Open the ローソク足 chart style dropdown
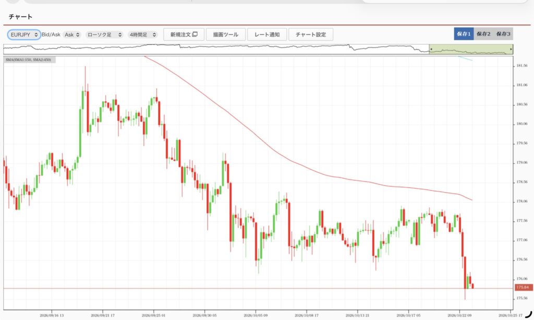Image resolution: width=534 pixels, height=320 pixels. tap(104, 34)
